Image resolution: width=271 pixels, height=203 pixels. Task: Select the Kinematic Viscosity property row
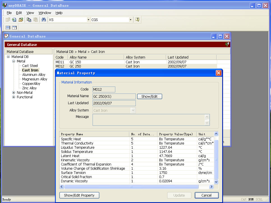point(137,160)
